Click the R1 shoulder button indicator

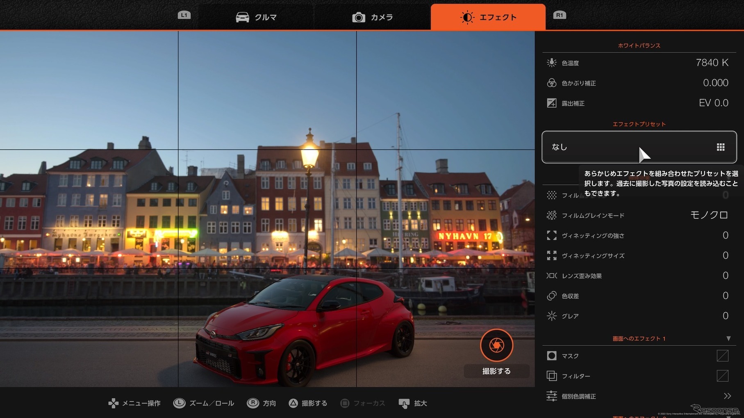click(560, 15)
